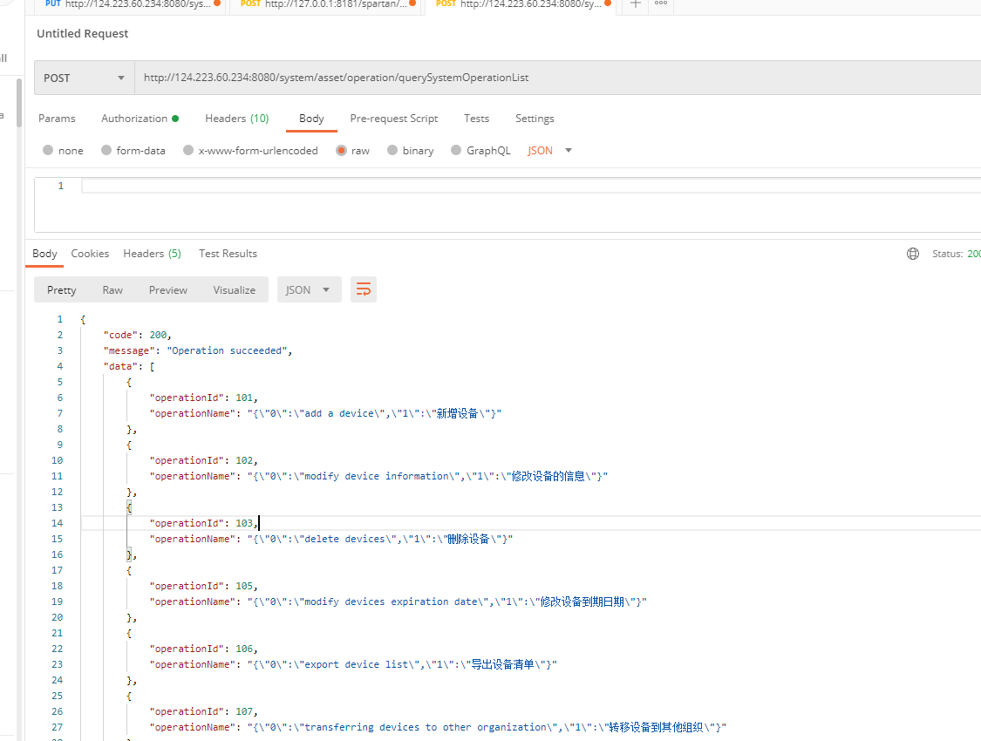Switch to the Pre-request Script tab
The width and height of the screenshot is (981, 741).
[393, 119]
